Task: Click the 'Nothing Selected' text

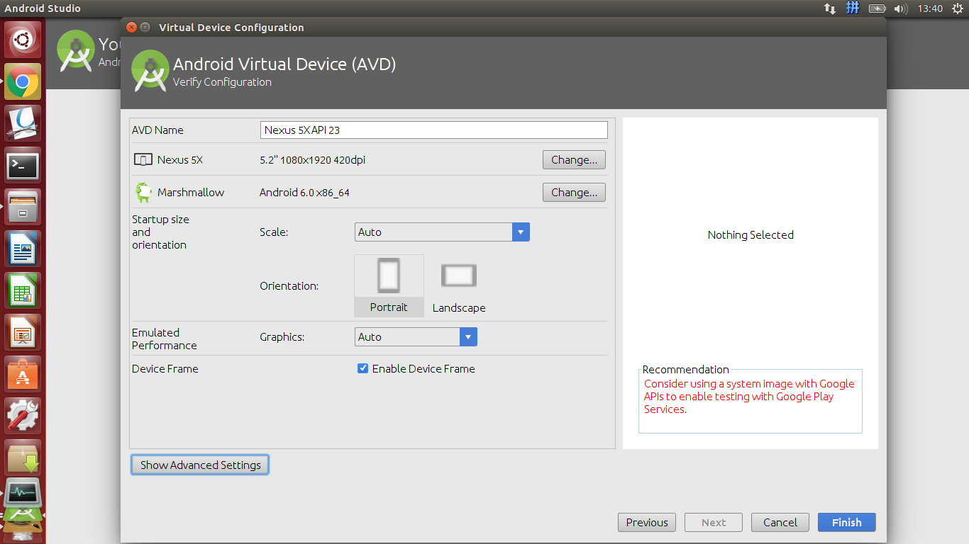Action: pos(751,235)
